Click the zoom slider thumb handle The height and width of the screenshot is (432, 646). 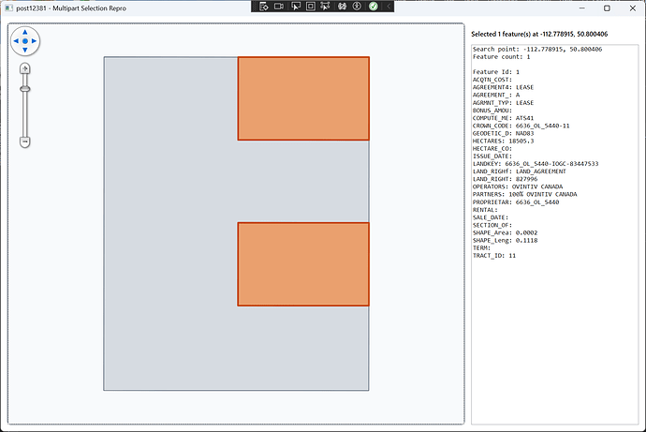(x=25, y=89)
